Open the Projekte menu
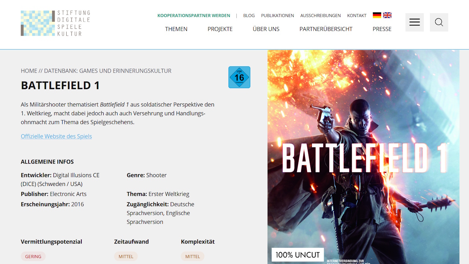The image size is (469, 264). [x=220, y=29]
